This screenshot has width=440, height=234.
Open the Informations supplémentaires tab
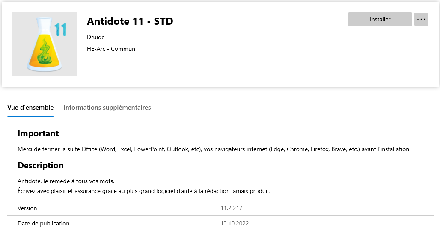tap(107, 108)
